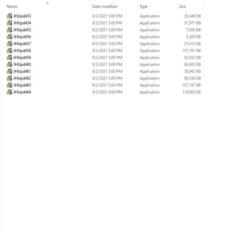The height and width of the screenshot is (228, 245).
Task: Select the file name JHUpd455
Action: pos(22,30)
